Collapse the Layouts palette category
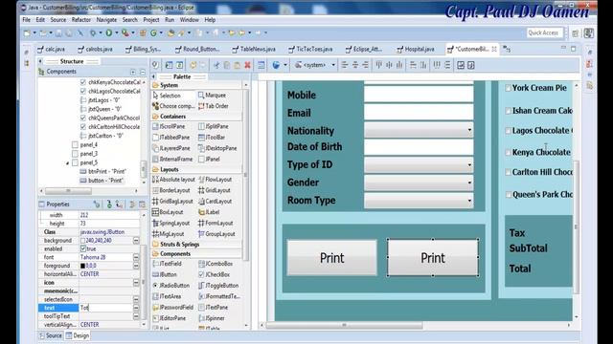613x344 pixels. click(169, 170)
